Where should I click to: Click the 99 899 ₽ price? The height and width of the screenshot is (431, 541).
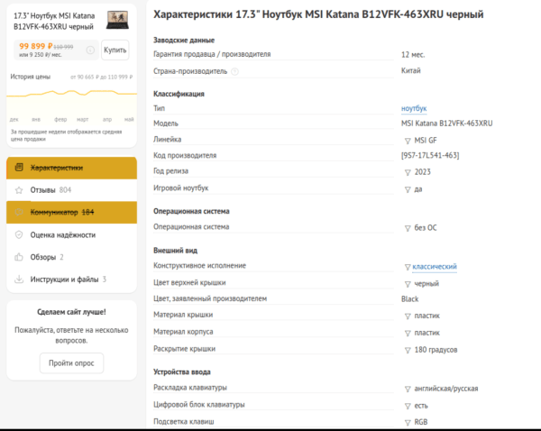(36, 46)
